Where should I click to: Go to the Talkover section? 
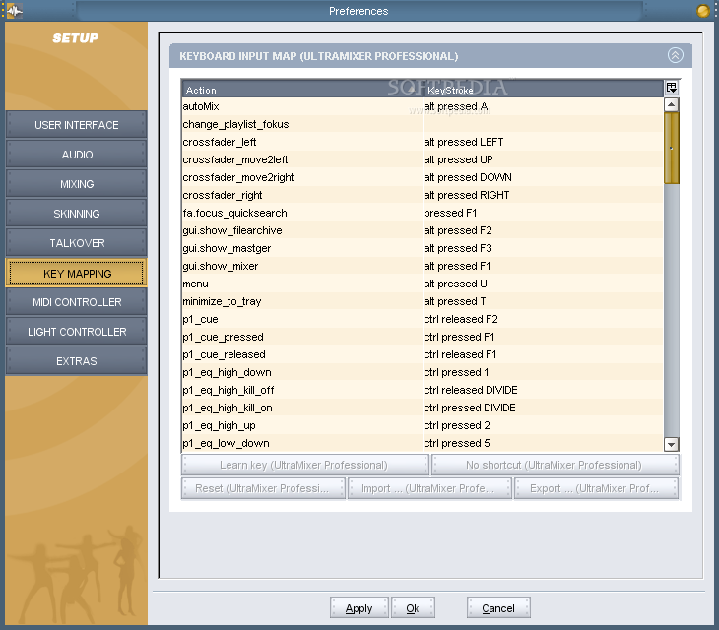[x=76, y=243]
